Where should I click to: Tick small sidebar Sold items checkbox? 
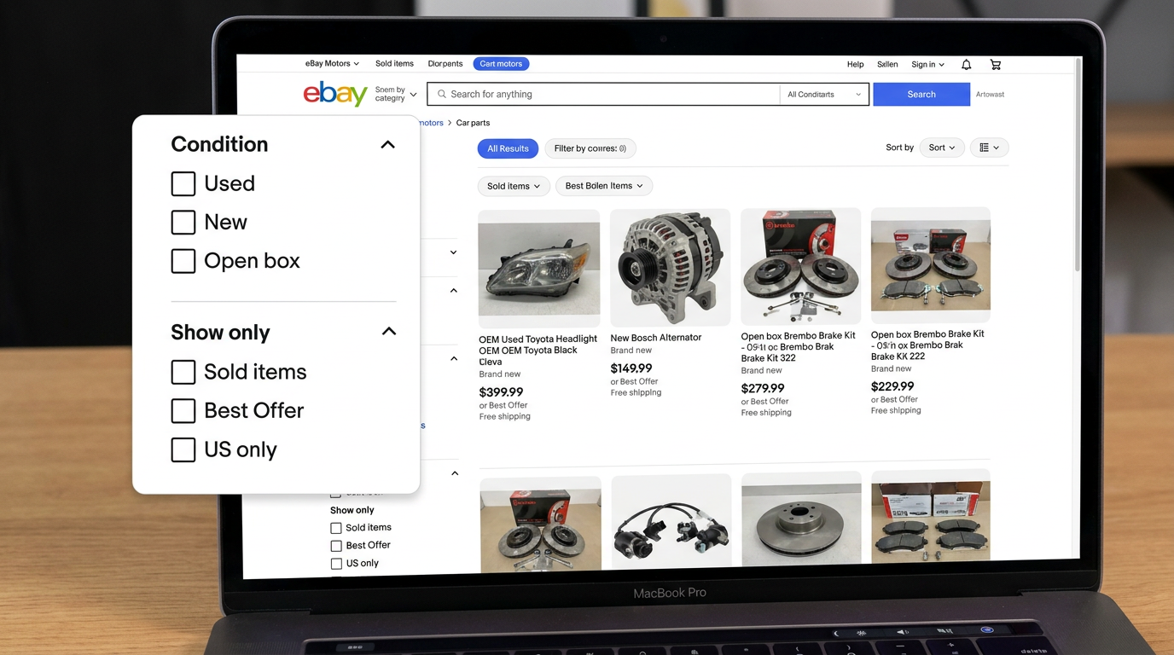click(x=336, y=528)
